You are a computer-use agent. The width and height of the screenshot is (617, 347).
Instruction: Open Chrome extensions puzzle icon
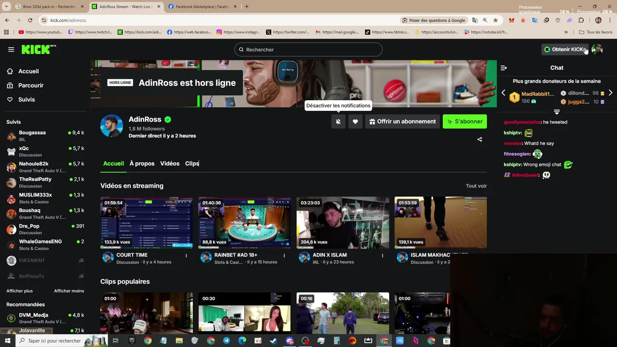click(x=581, y=20)
